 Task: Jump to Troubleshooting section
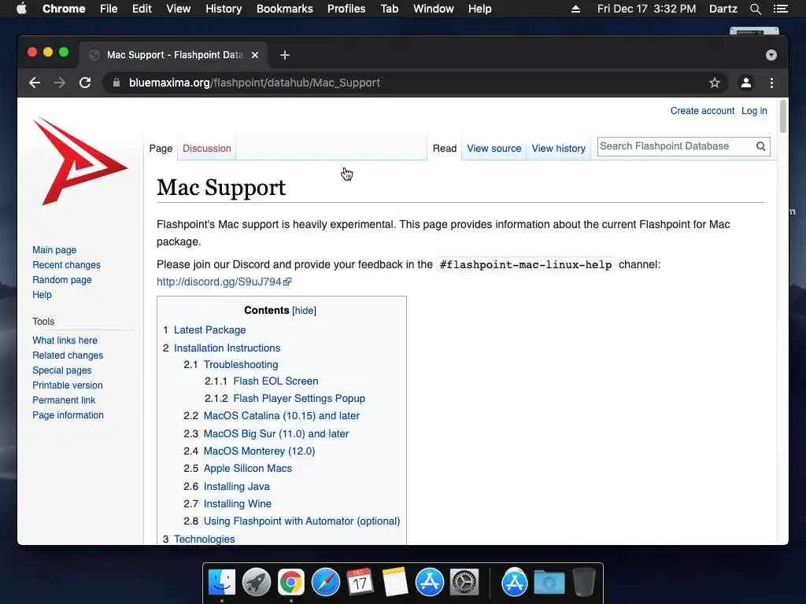coord(241,365)
